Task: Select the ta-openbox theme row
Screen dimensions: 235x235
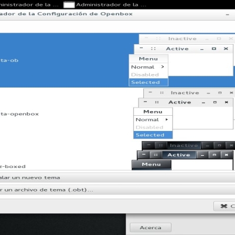Action: pyautogui.click(x=117, y=114)
